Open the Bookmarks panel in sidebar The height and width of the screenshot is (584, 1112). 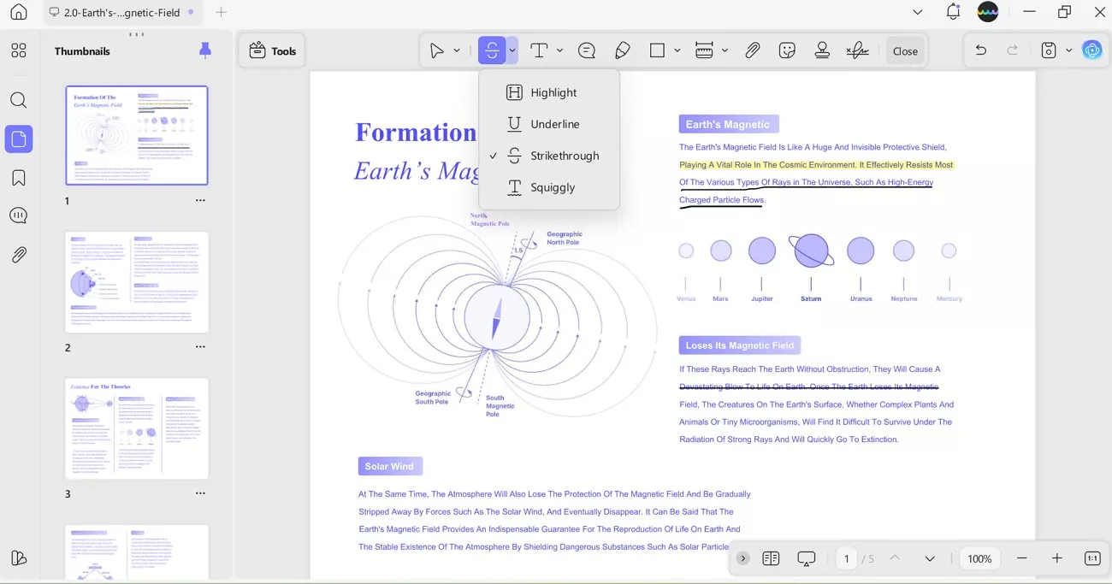19,178
